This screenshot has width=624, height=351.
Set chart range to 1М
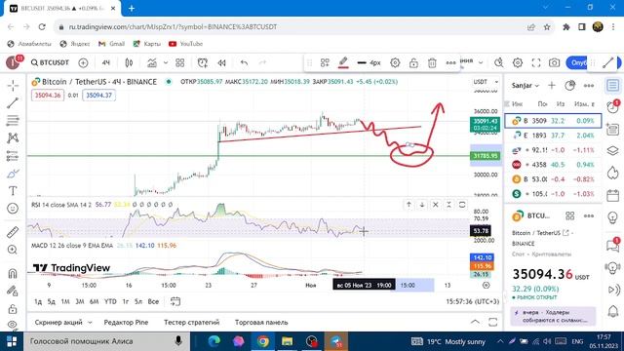point(65,301)
